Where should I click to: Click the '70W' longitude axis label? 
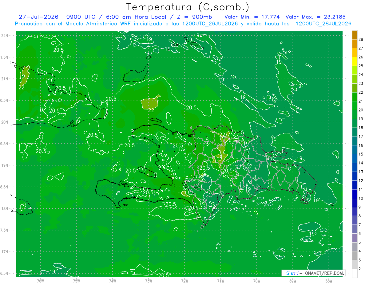coord(256,281)
